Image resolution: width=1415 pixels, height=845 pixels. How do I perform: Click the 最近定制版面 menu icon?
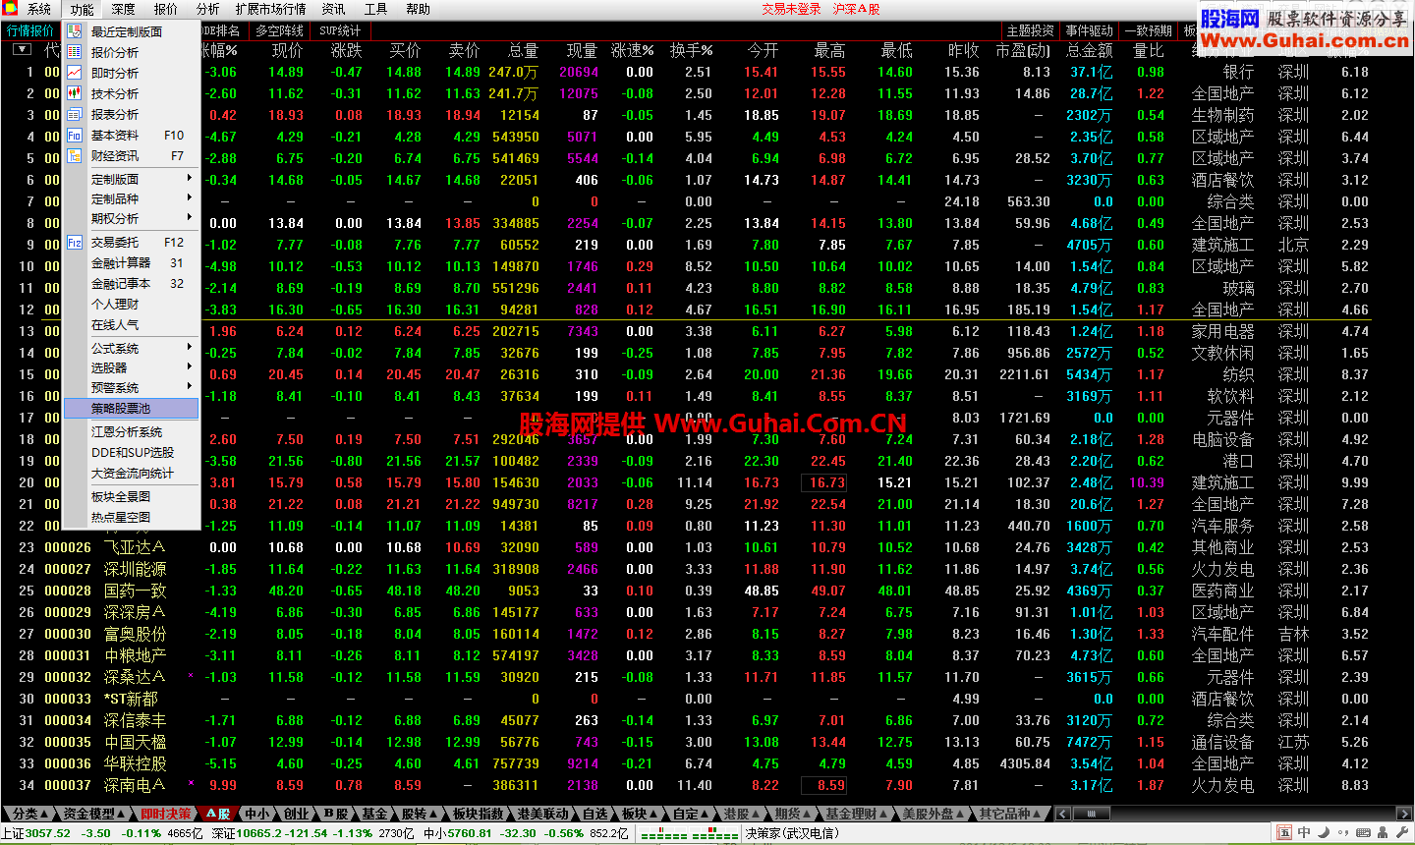74,31
